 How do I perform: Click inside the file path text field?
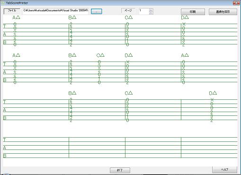[56, 11]
